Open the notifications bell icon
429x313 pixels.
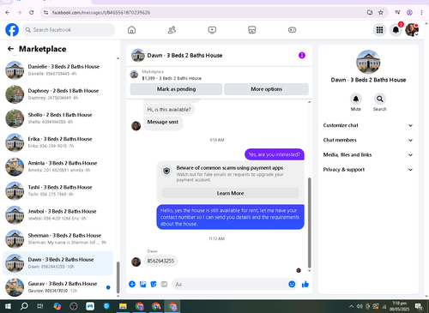point(396,30)
